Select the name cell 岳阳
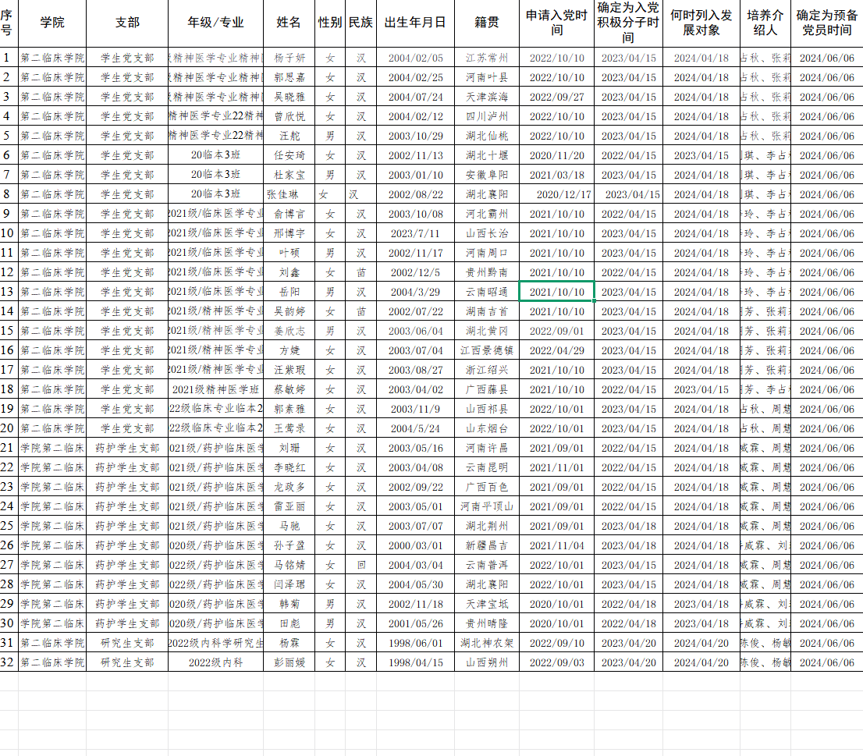Image resolution: width=863 pixels, height=756 pixels. pos(289,292)
